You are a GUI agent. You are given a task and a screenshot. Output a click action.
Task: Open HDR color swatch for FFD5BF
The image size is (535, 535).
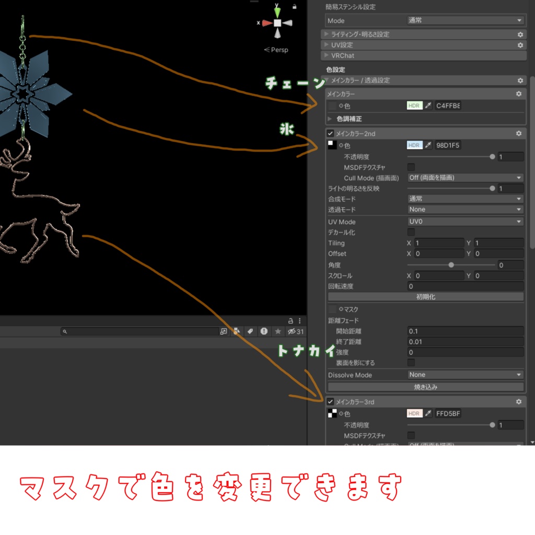click(x=414, y=413)
